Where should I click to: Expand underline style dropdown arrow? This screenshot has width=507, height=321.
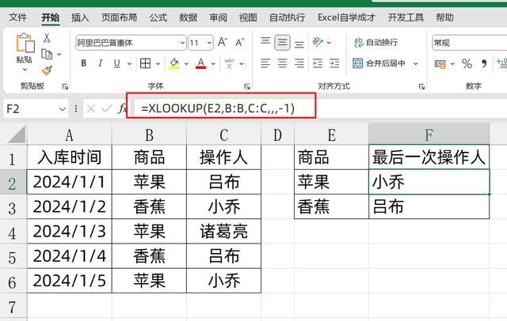coord(129,63)
